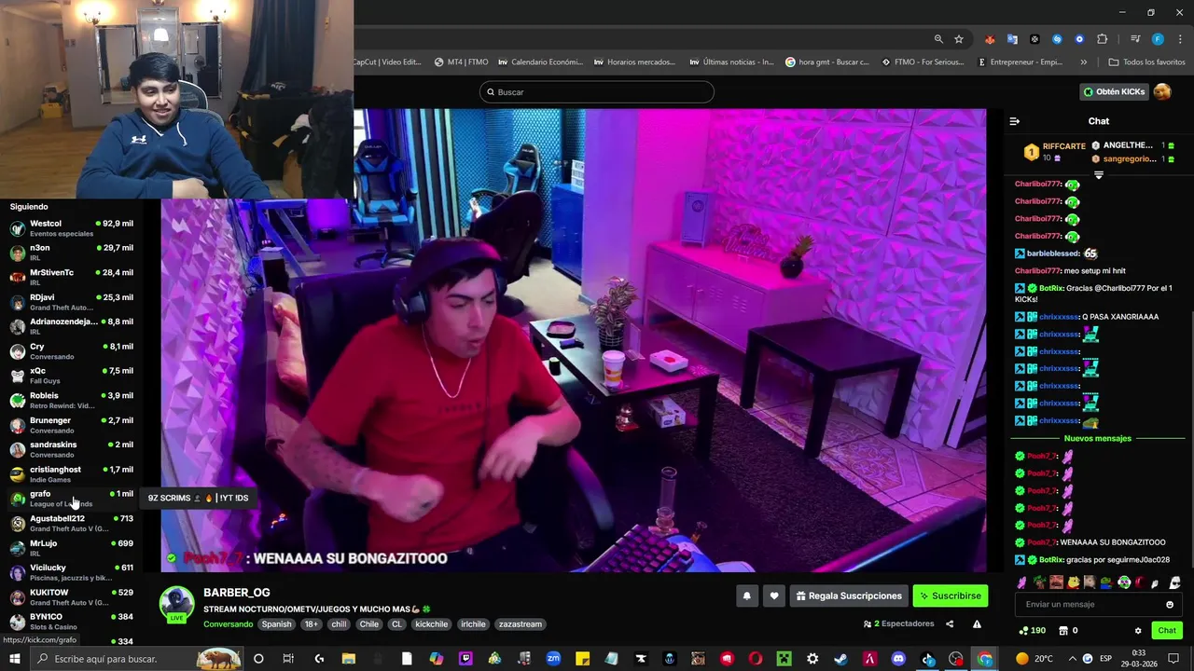Viewport: 1194px width, 671px height.
Task: Insert the Winnie the Pooh quick emote
Action: pos(1073,582)
